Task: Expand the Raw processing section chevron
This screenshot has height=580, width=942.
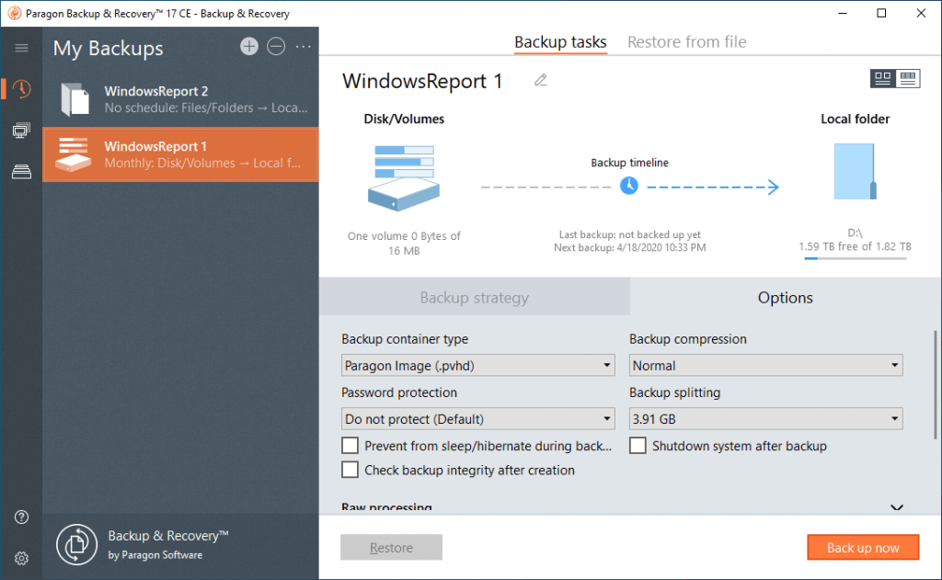Action: [x=896, y=507]
